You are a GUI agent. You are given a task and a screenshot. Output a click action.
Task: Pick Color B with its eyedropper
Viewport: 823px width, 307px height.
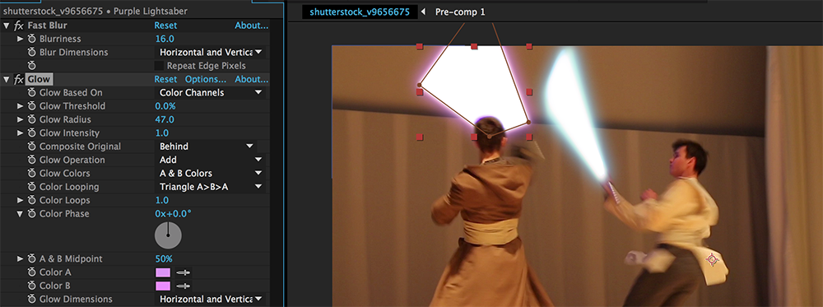(184, 286)
